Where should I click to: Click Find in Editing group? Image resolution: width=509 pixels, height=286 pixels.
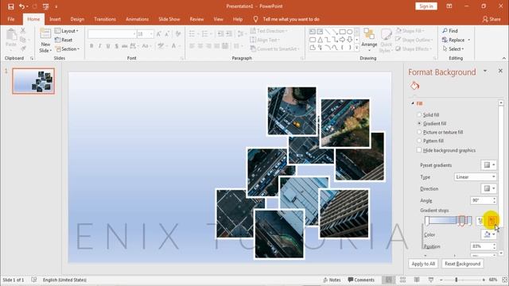click(x=450, y=31)
